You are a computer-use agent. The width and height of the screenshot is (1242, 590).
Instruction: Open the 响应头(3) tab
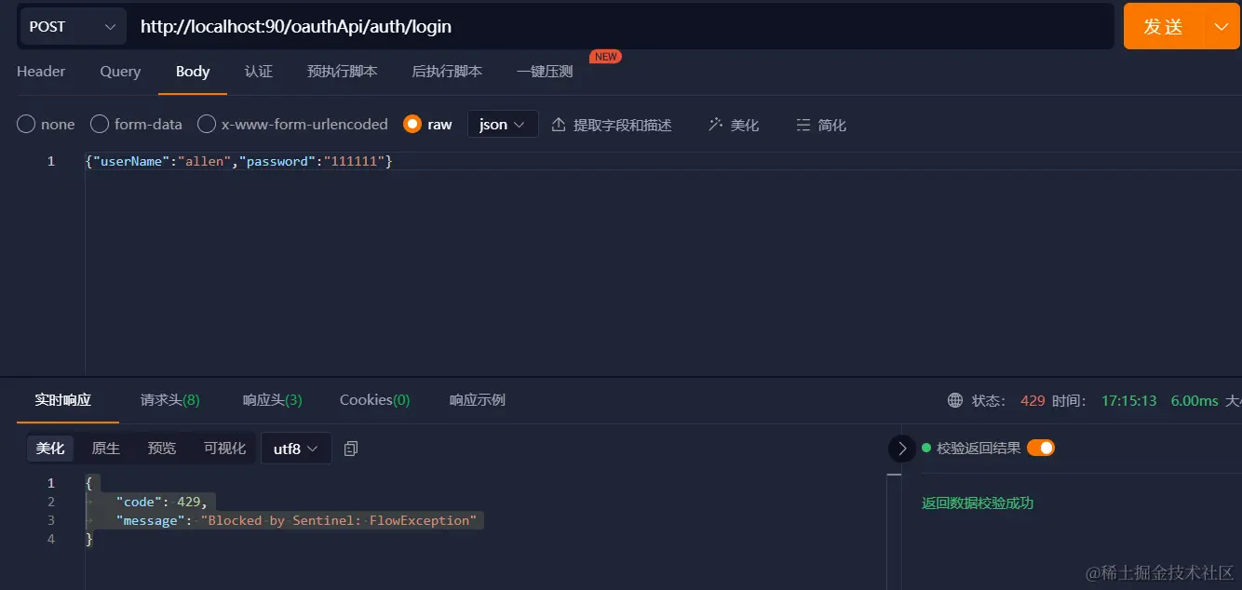pyautogui.click(x=273, y=400)
